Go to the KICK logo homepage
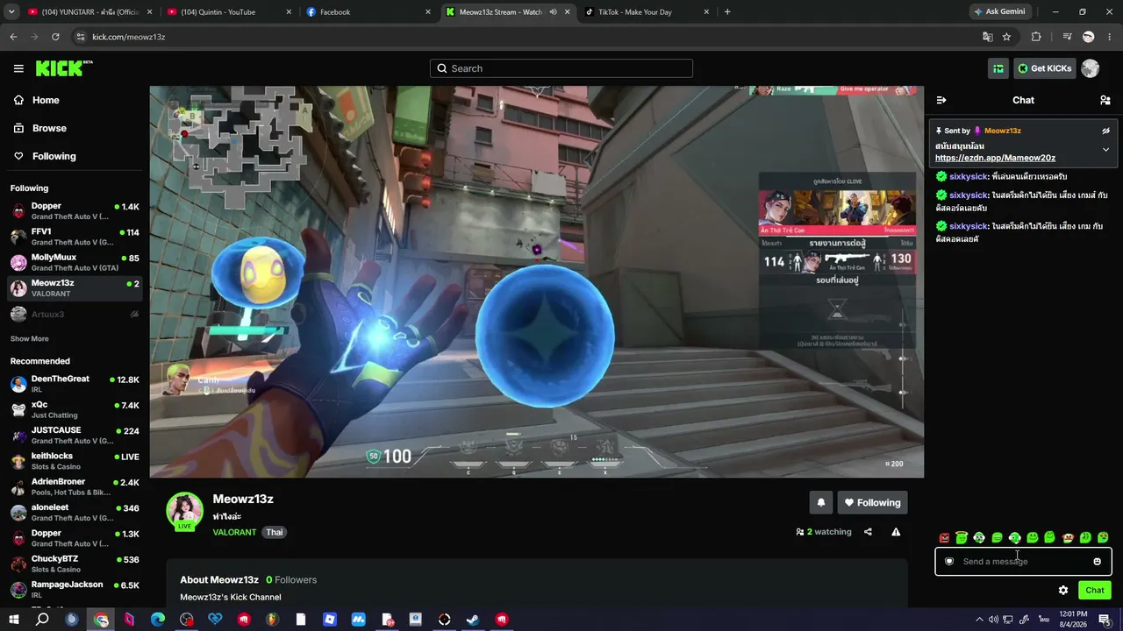The width and height of the screenshot is (1123, 631). pyautogui.click(x=64, y=68)
